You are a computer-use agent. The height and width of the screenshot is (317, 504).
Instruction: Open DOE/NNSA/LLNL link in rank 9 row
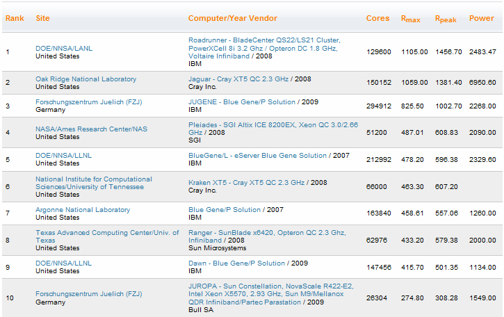point(64,263)
